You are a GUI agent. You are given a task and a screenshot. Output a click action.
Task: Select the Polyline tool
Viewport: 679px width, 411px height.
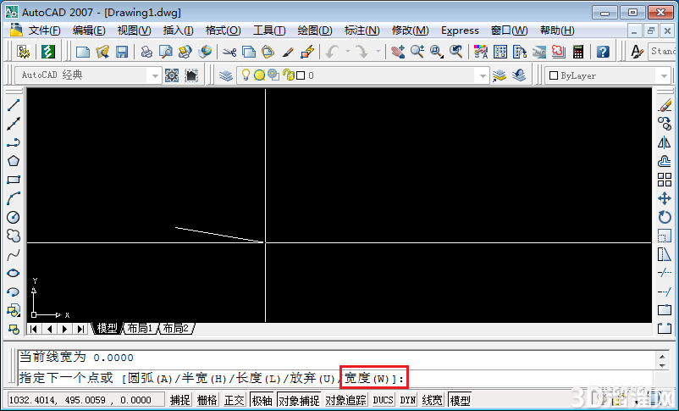[x=14, y=142]
